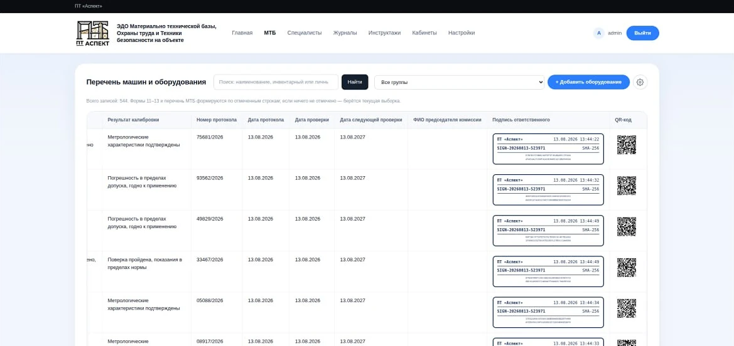734x346 pixels.
Task: Click the admin username label
Action: tap(615, 33)
